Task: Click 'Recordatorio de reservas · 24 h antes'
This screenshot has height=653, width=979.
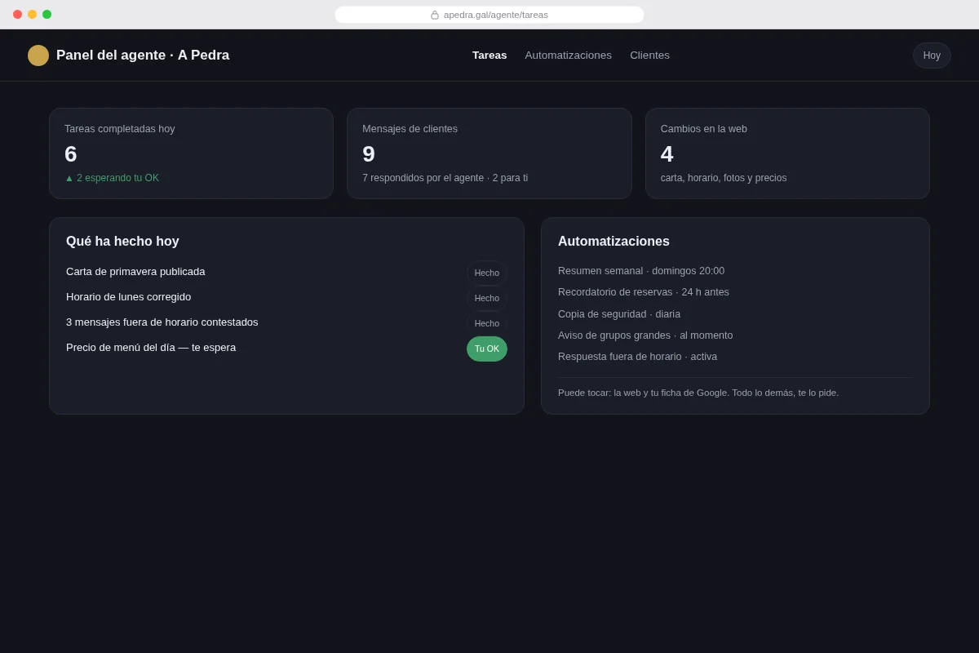Action: click(x=644, y=292)
